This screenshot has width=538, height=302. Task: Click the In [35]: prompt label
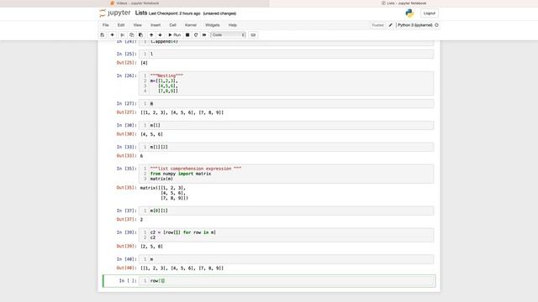[126, 169]
